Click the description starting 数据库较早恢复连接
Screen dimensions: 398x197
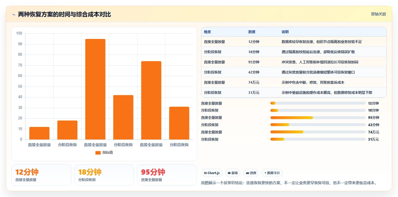(x=322, y=42)
